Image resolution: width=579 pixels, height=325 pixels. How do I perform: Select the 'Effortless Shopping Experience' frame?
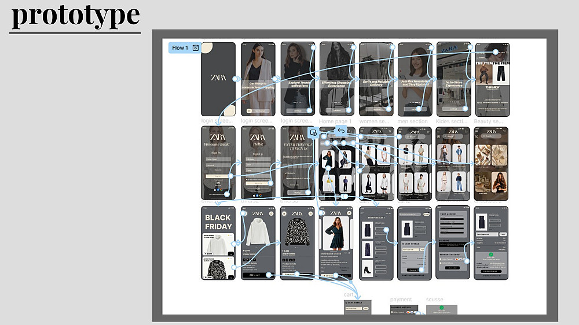point(337,79)
